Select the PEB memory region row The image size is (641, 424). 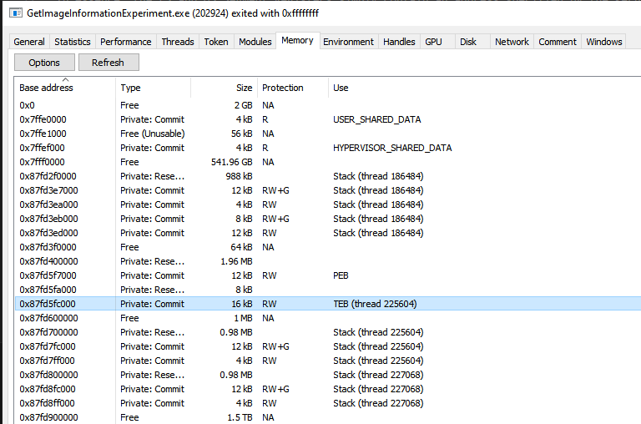click(x=342, y=275)
